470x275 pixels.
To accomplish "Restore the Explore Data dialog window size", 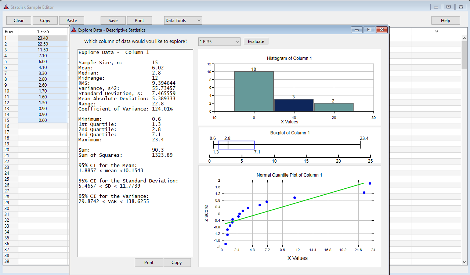I will pyautogui.click(x=369, y=30).
